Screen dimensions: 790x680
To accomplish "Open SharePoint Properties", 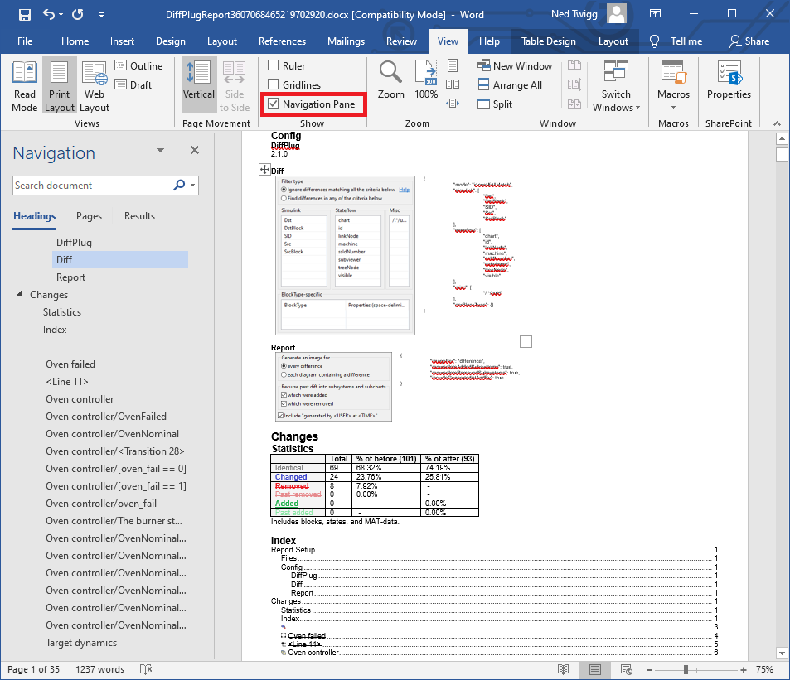I will pos(729,80).
